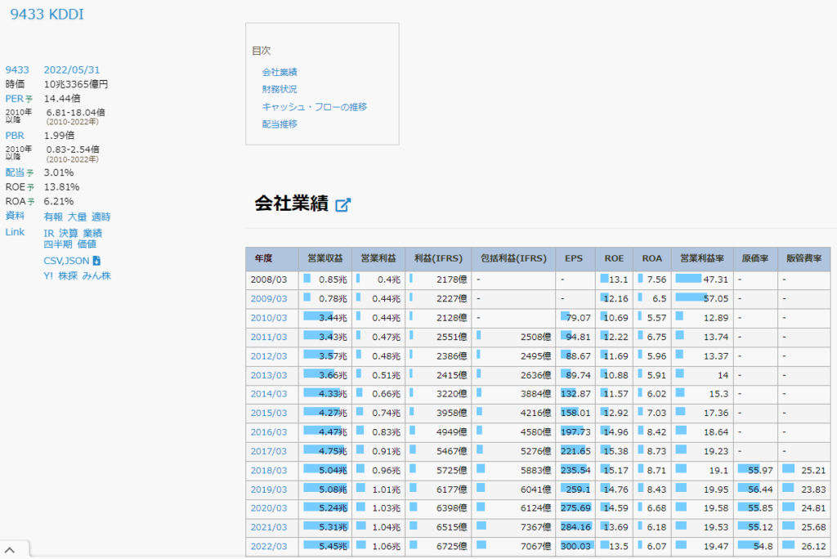Select the ROE value 15.38
This screenshot has width=837, height=559.
pyautogui.click(x=615, y=452)
